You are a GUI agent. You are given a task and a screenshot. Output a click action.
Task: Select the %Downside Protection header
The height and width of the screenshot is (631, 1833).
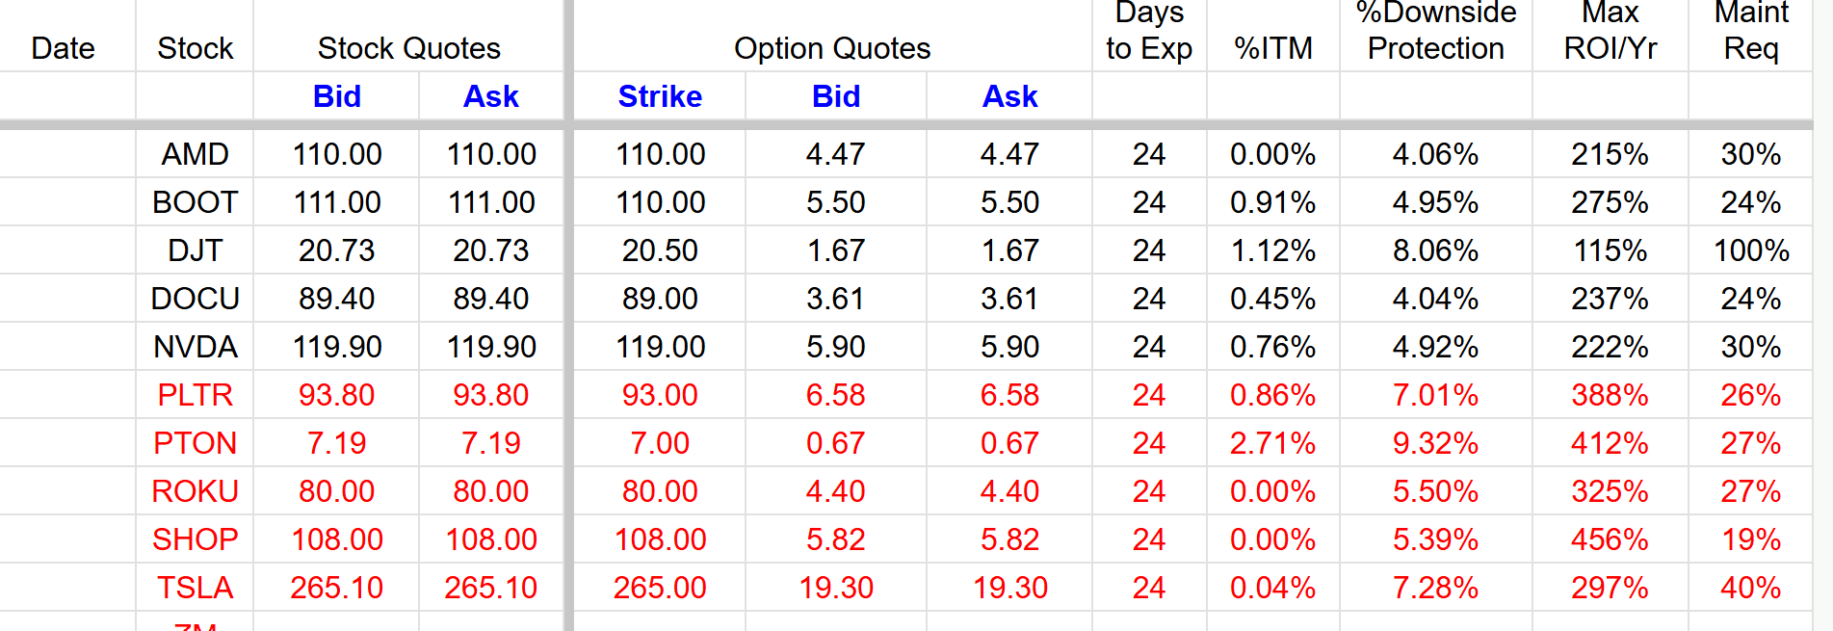click(1435, 31)
